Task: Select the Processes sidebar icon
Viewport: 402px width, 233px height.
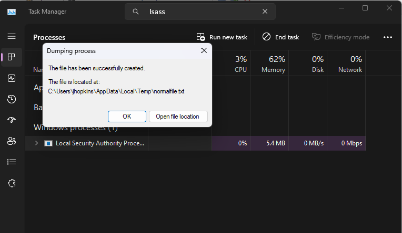Action: [x=12, y=57]
